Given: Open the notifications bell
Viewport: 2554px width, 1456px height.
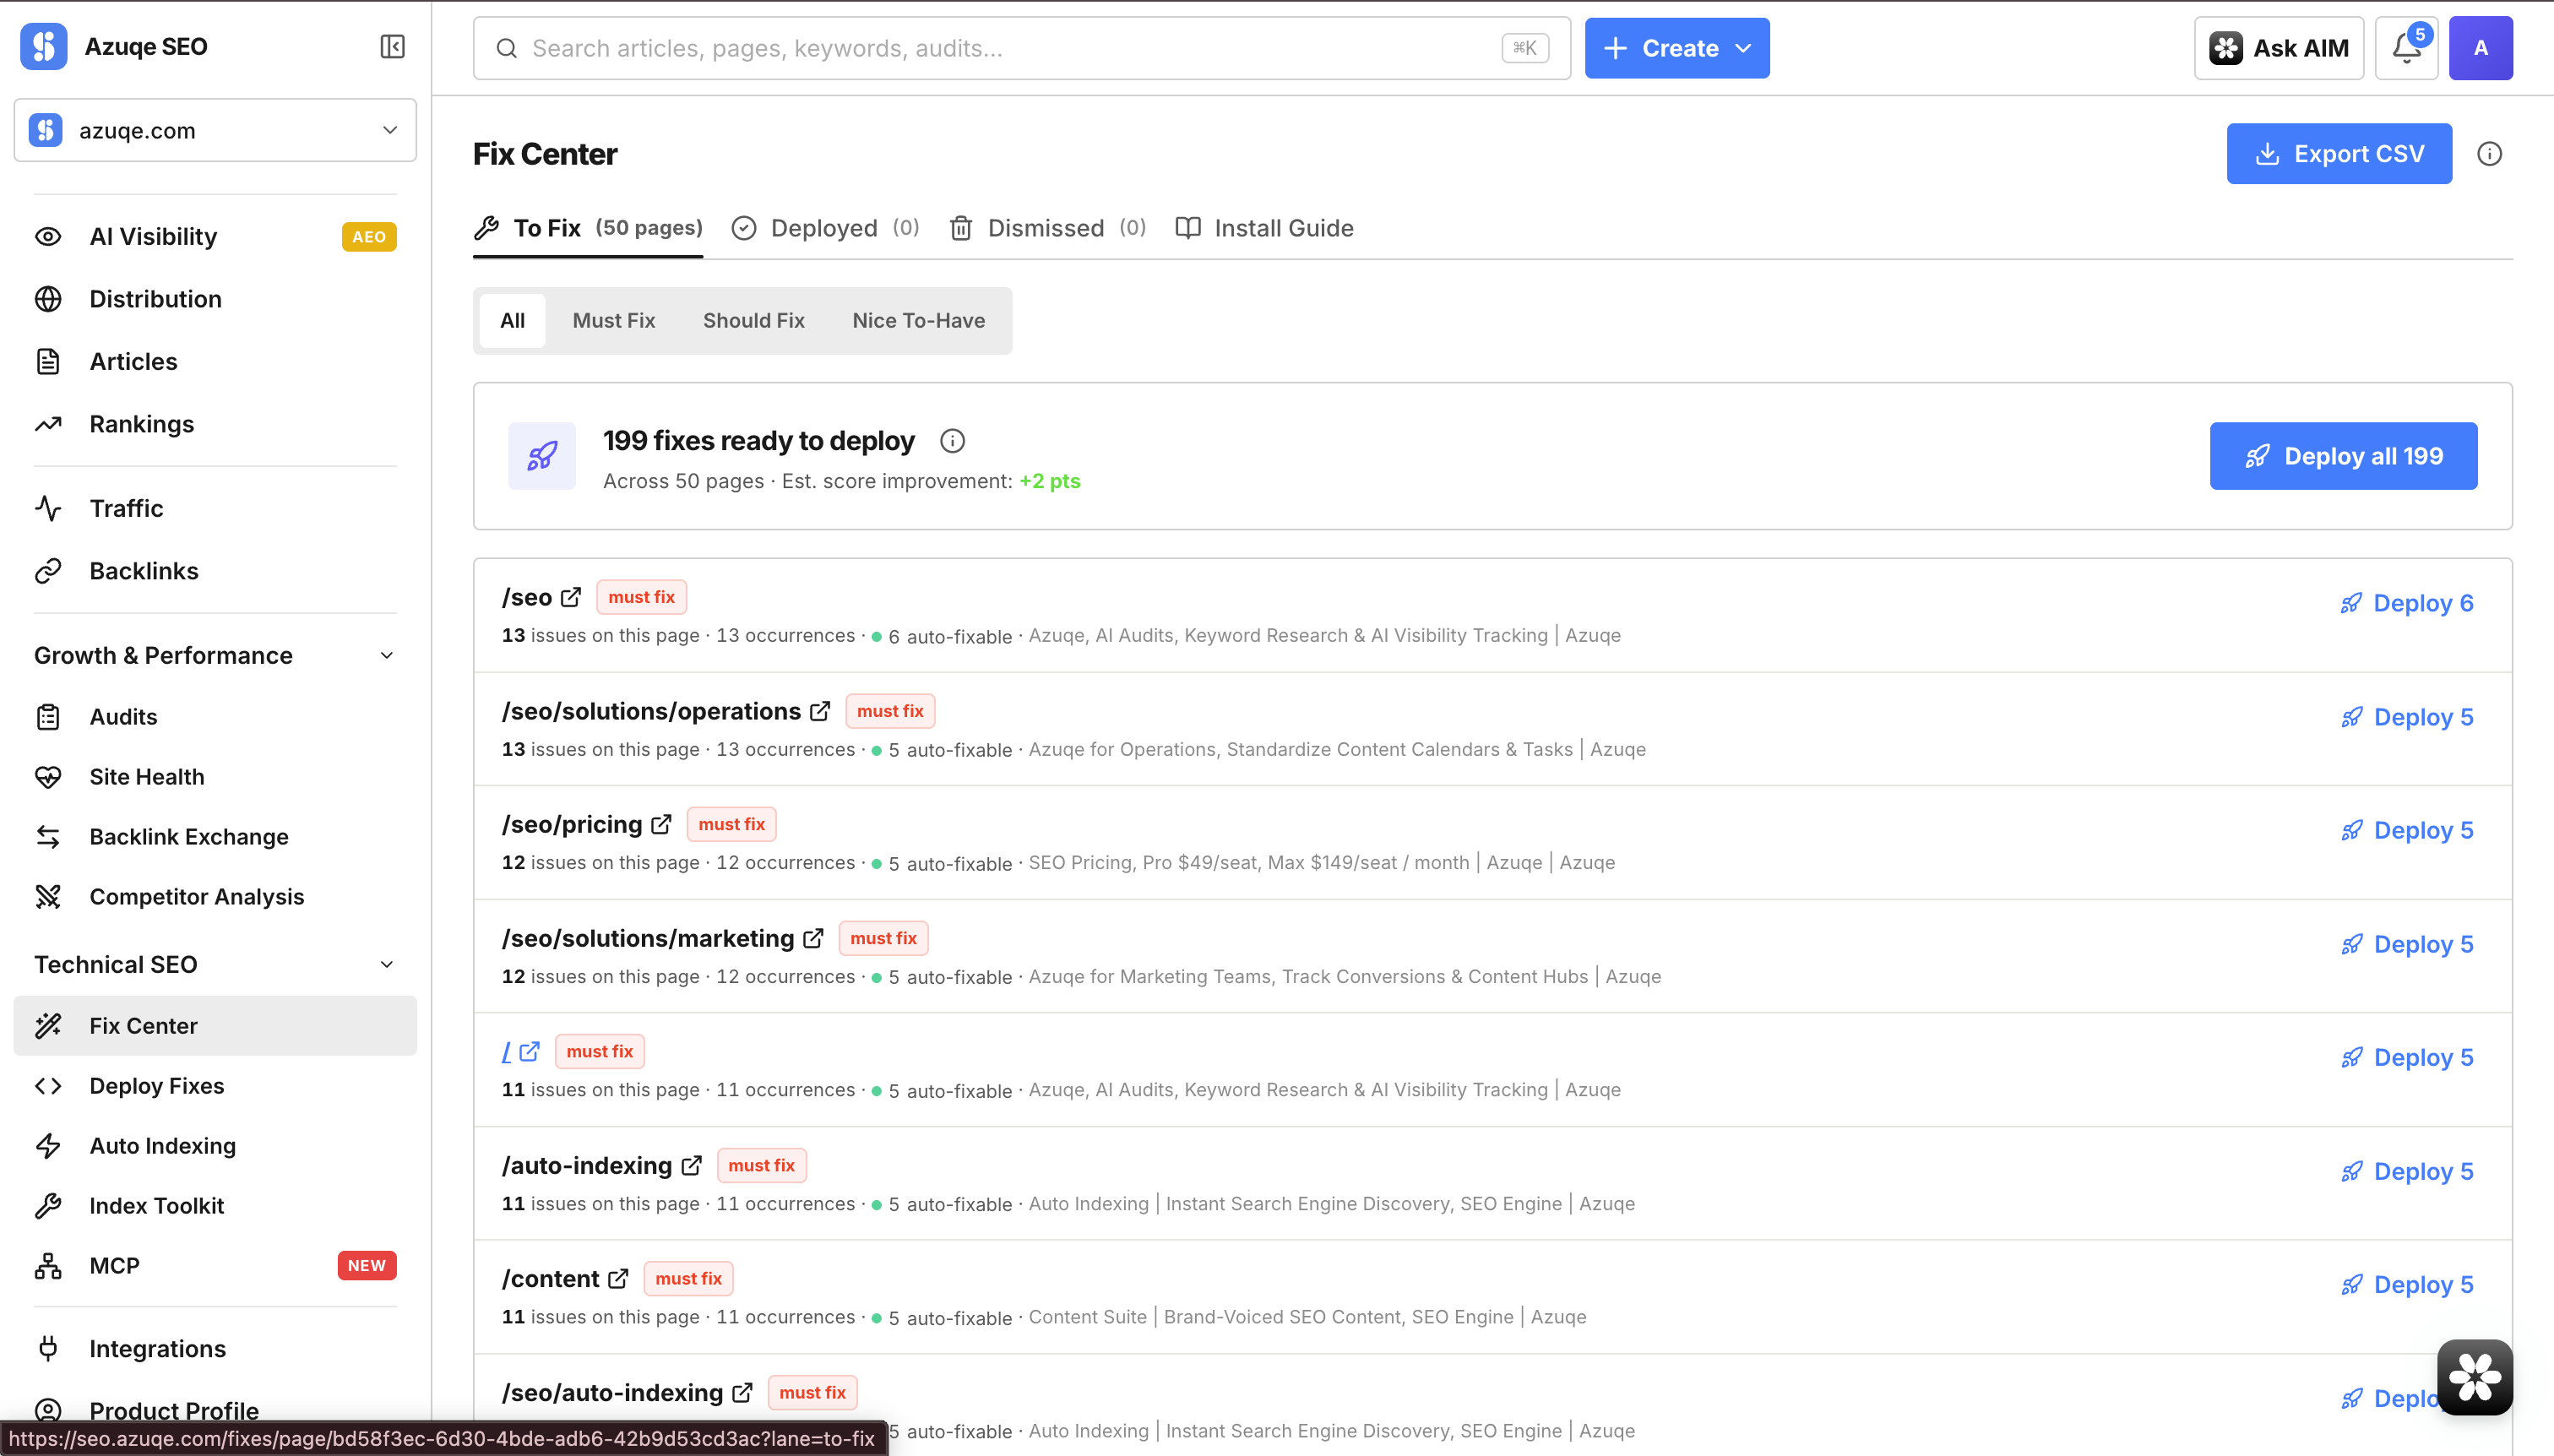Looking at the screenshot, I should (x=2406, y=48).
